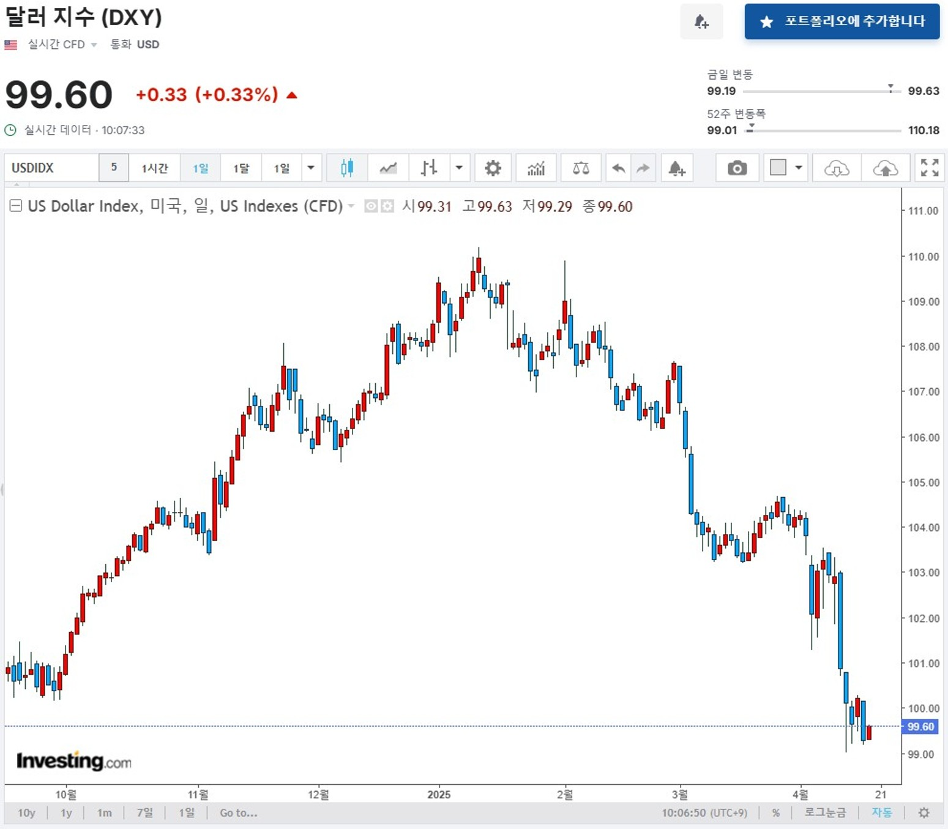This screenshot has height=829, width=948.
Task: Toggle the 로그눈금 log scale
Action: pos(824,812)
